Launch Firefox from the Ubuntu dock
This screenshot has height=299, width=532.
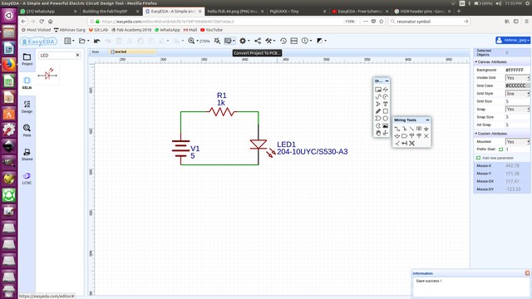pyautogui.click(x=9, y=64)
